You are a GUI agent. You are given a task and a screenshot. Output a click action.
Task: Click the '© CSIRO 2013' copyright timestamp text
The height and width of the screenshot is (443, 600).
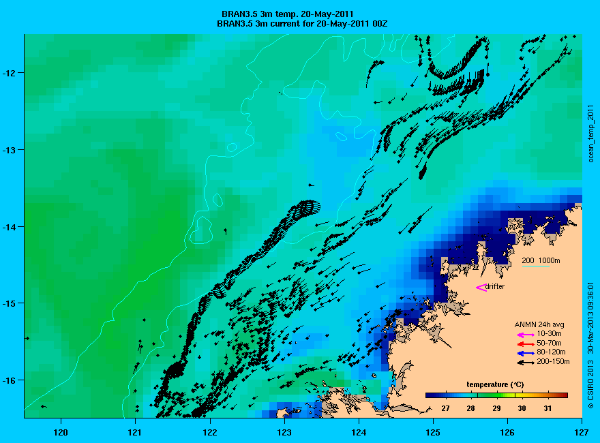(x=591, y=346)
